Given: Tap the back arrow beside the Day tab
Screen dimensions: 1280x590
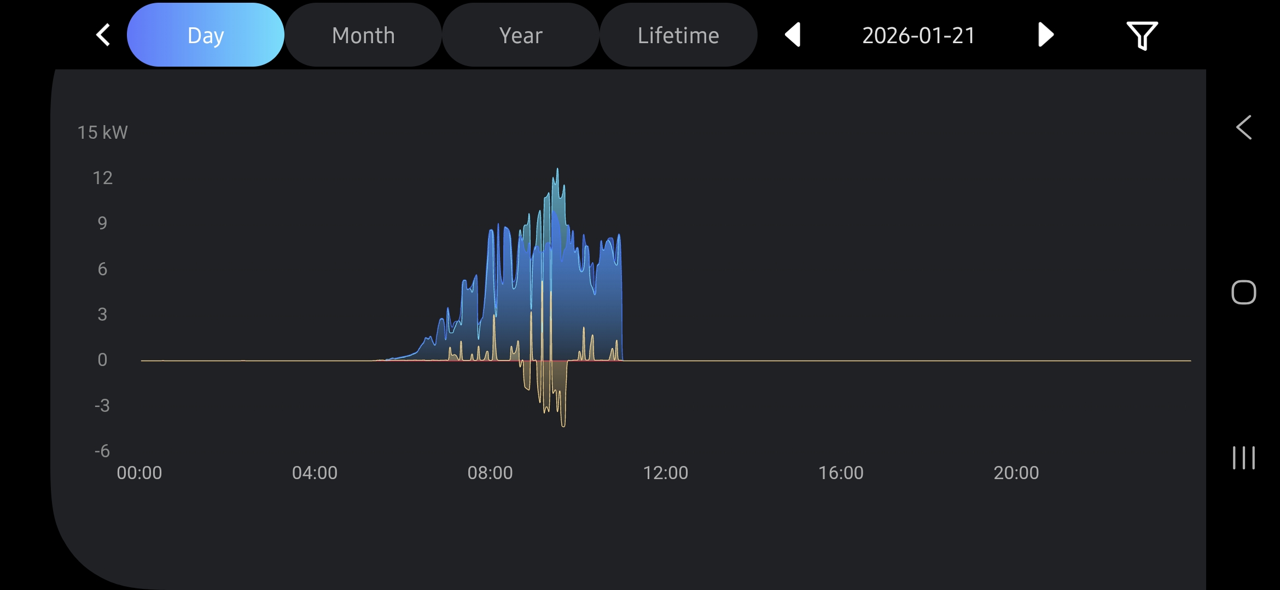Looking at the screenshot, I should pyautogui.click(x=103, y=35).
